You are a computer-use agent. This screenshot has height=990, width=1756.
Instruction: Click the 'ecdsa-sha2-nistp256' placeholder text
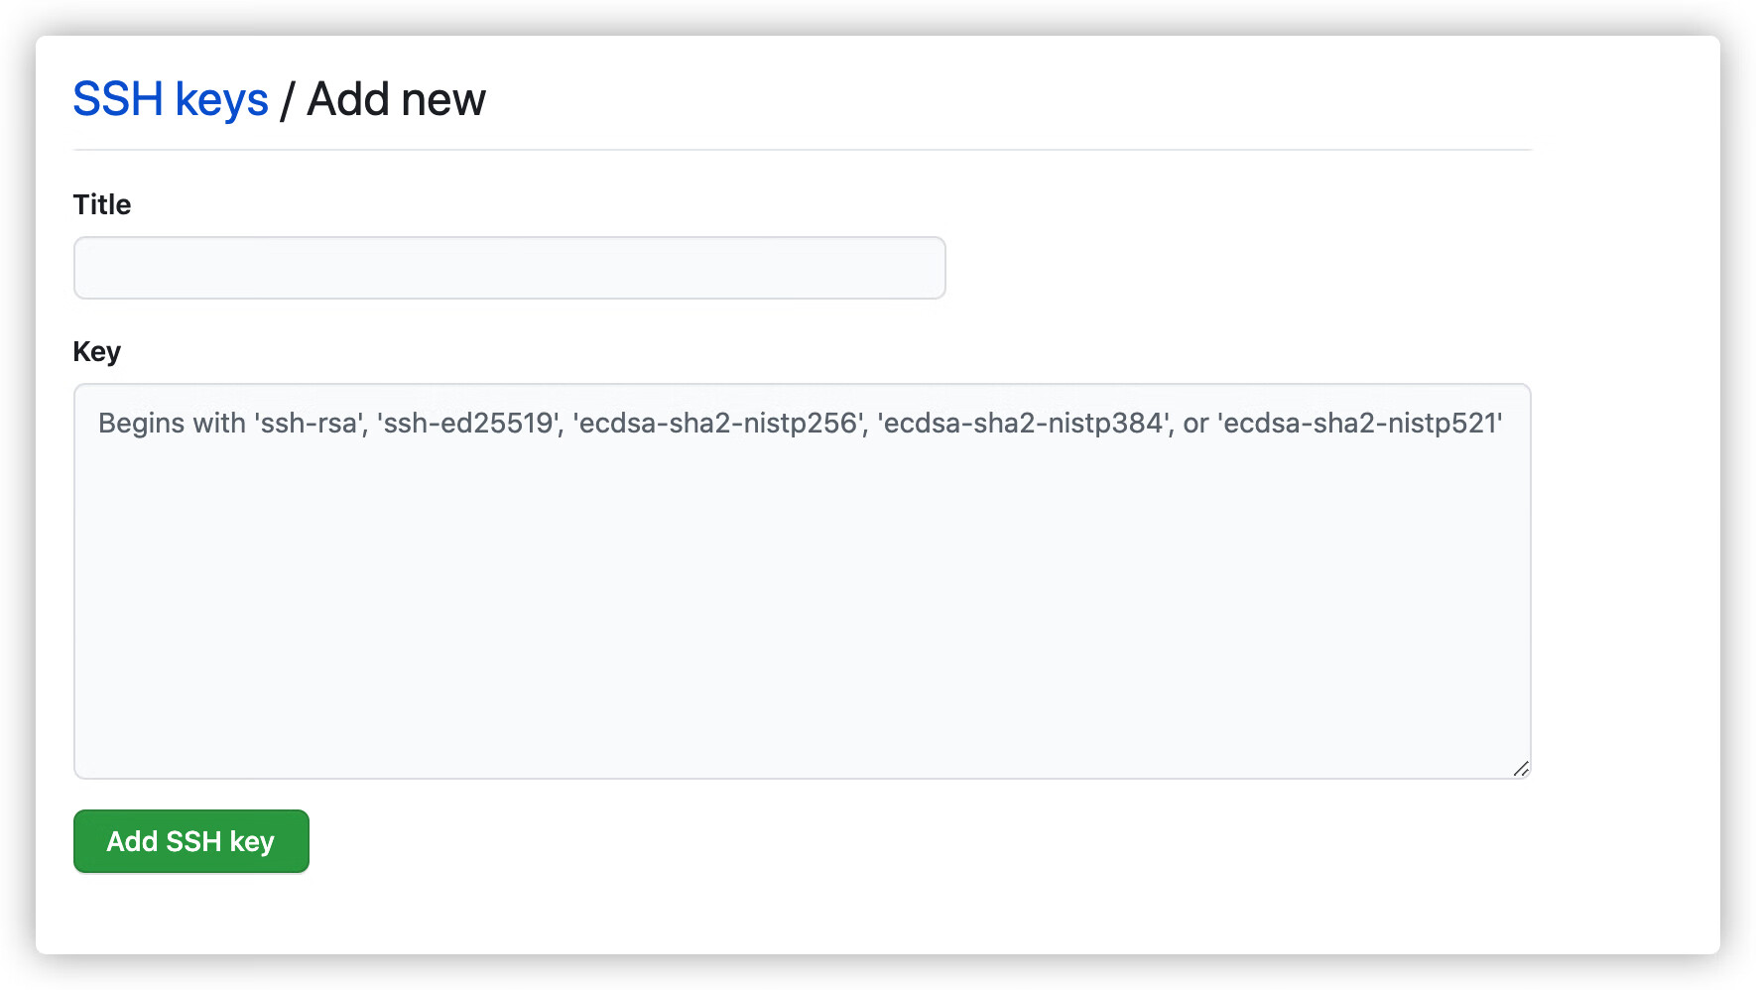[718, 424]
